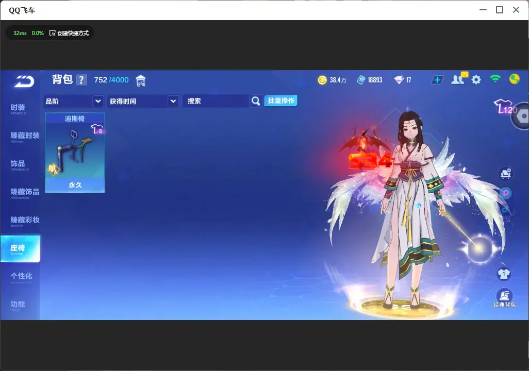
Task: Click the search magnifier icon
Action: (x=256, y=101)
